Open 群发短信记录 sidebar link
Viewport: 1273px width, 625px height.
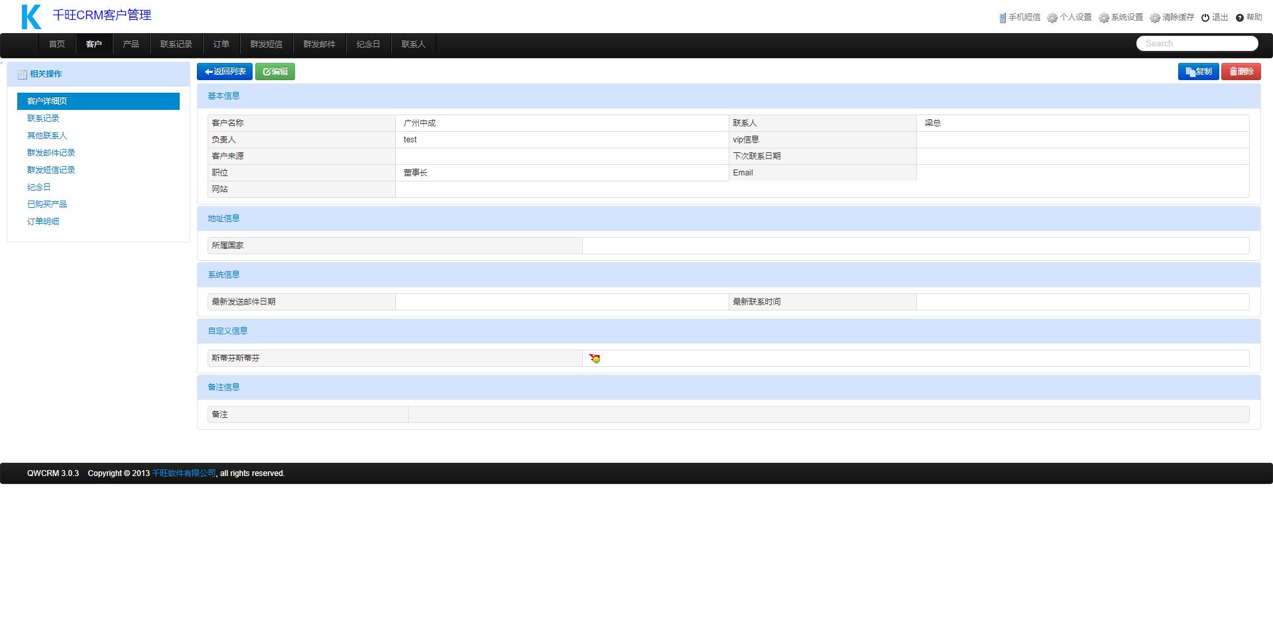tap(51, 170)
